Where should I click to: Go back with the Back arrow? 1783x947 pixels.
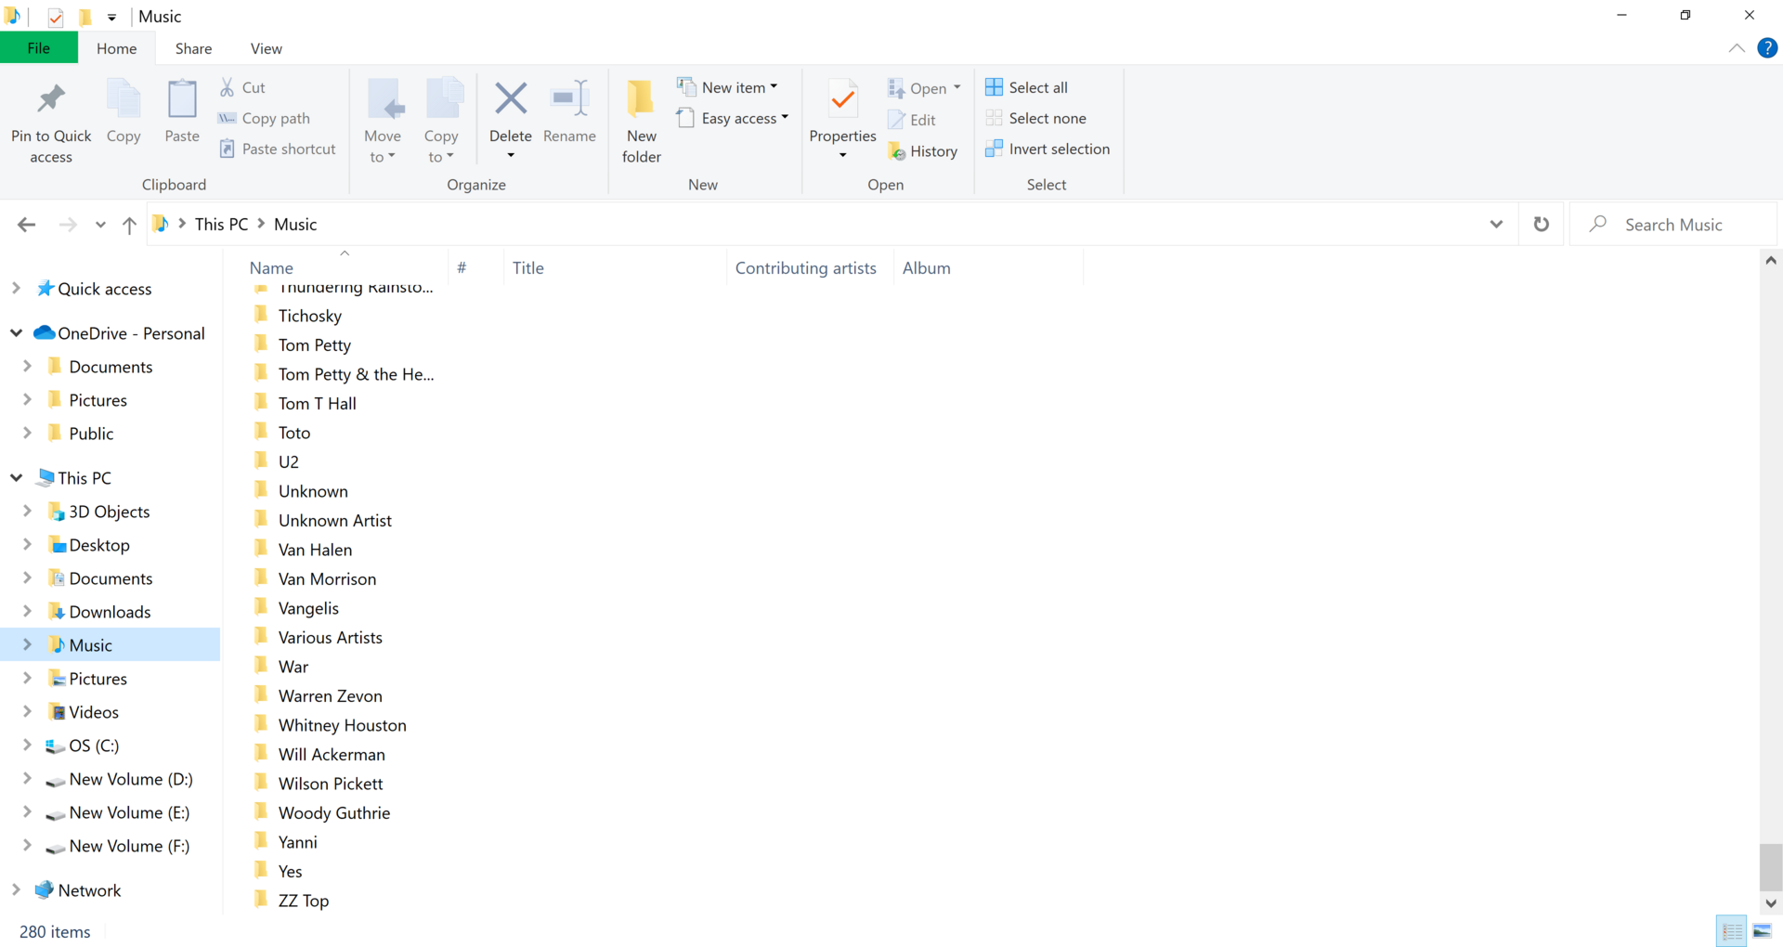(x=27, y=225)
